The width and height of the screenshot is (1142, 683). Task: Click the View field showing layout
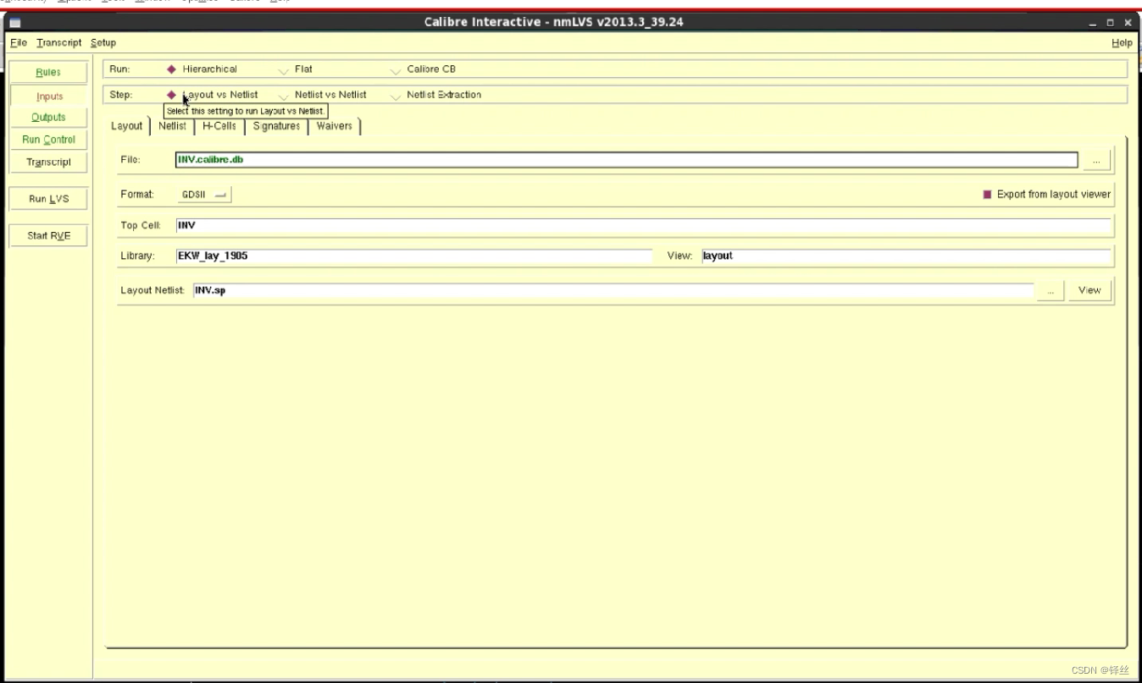point(906,256)
